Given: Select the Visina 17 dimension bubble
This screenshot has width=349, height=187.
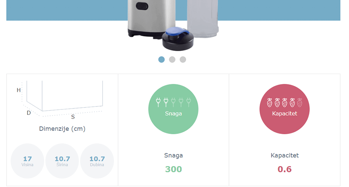Looking at the screenshot, I should [28, 161].
